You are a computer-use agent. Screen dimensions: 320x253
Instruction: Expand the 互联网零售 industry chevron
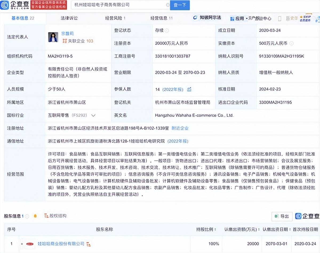93,116
